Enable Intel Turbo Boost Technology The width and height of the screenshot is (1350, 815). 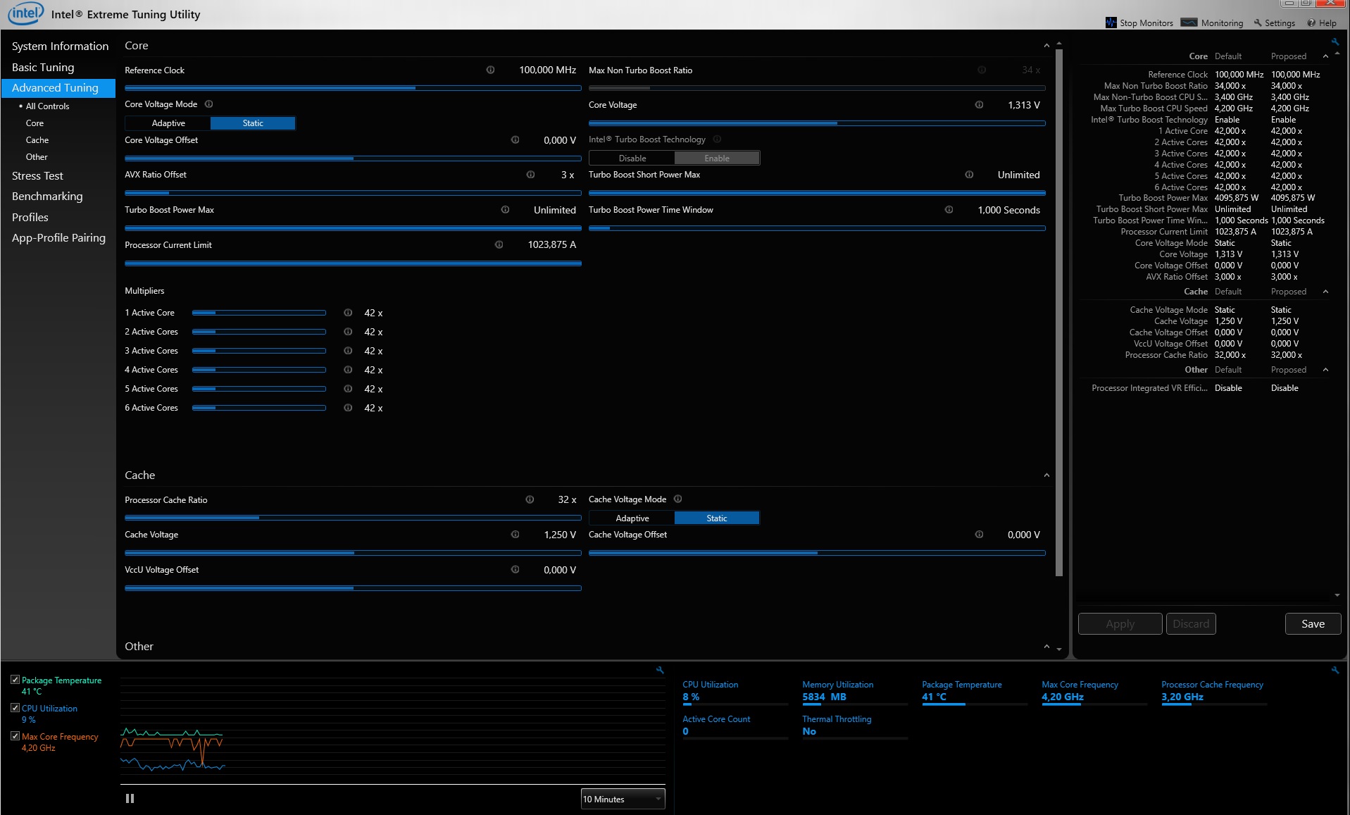[717, 158]
